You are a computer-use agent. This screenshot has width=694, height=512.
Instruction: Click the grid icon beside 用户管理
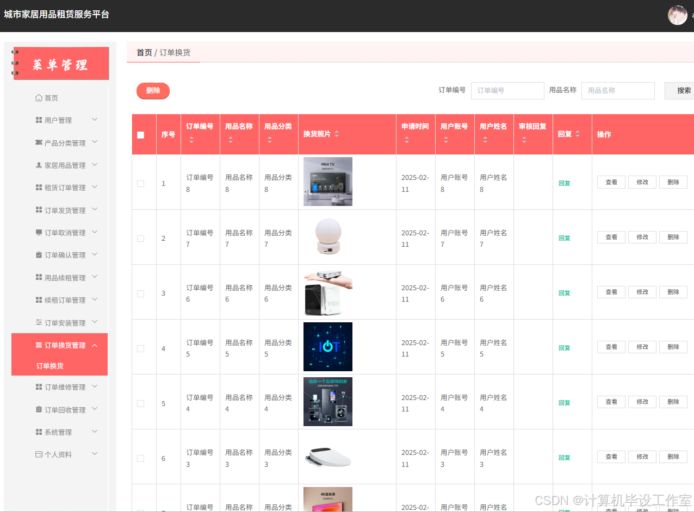[39, 120]
